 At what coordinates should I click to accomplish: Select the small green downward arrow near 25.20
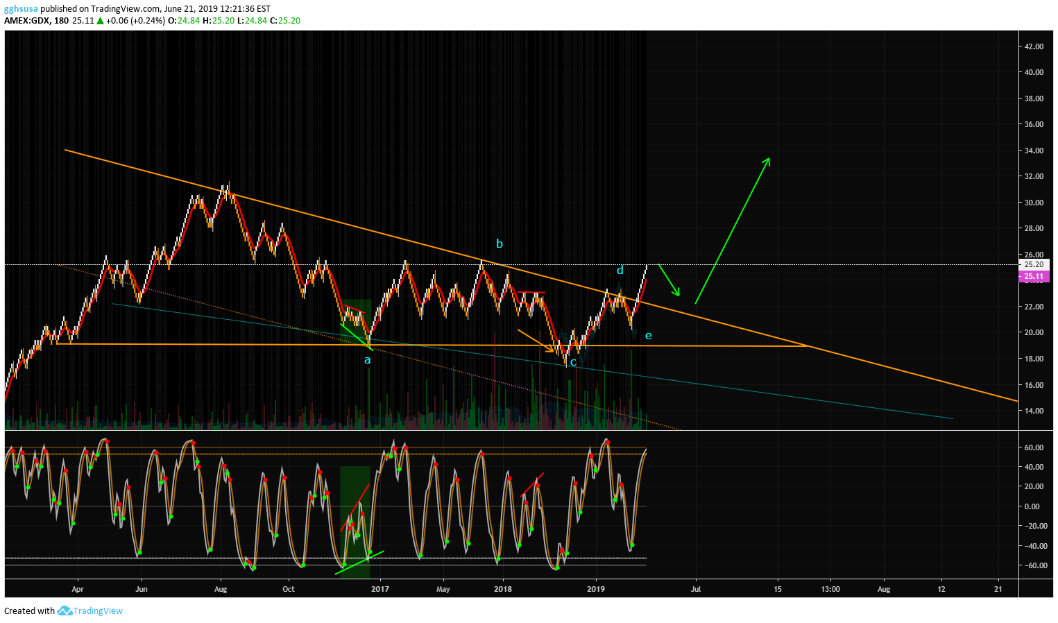pyautogui.click(x=669, y=280)
